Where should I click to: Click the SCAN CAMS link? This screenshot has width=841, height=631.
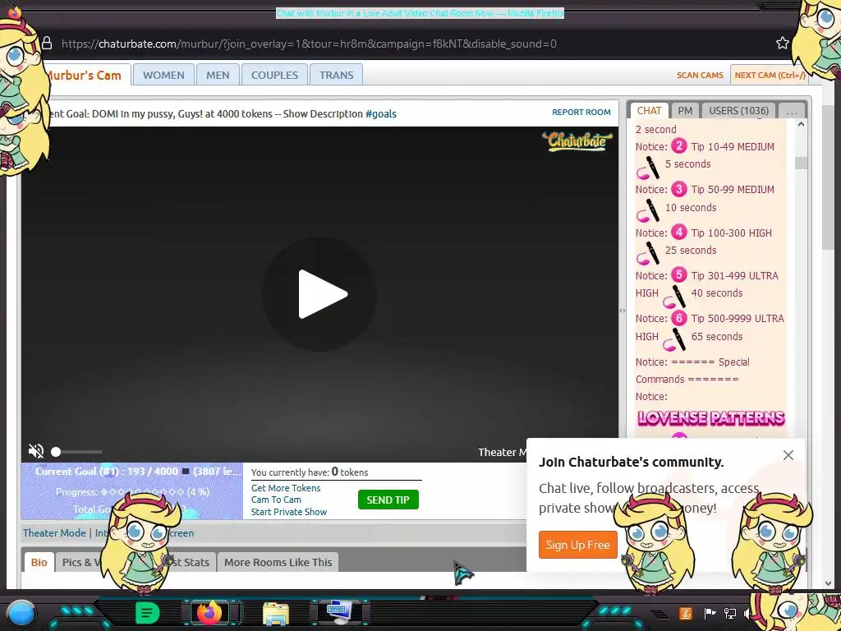(x=700, y=75)
